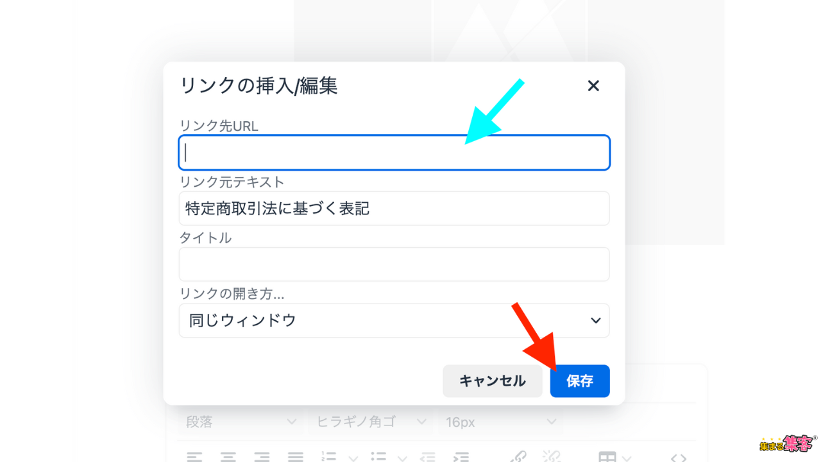Click the increase indent icon

click(x=461, y=457)
